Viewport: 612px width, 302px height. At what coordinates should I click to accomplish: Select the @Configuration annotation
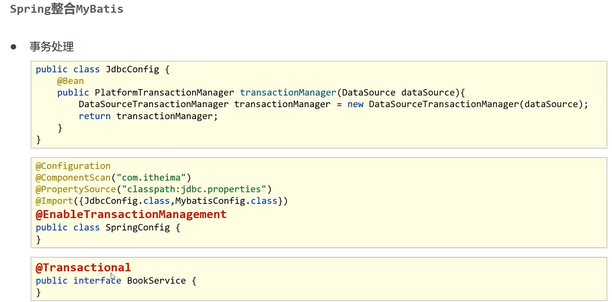click(x=73, y=166)
